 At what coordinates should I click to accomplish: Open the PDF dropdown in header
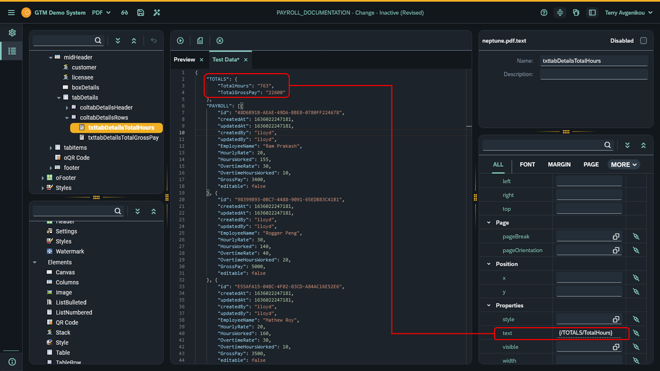point(101,13)
